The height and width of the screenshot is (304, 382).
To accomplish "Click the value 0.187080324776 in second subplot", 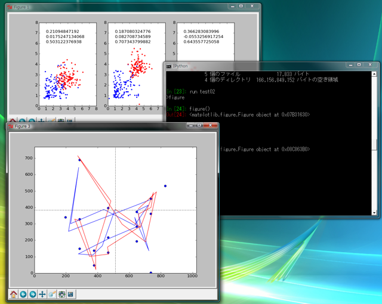I will (x=133, y=32).
